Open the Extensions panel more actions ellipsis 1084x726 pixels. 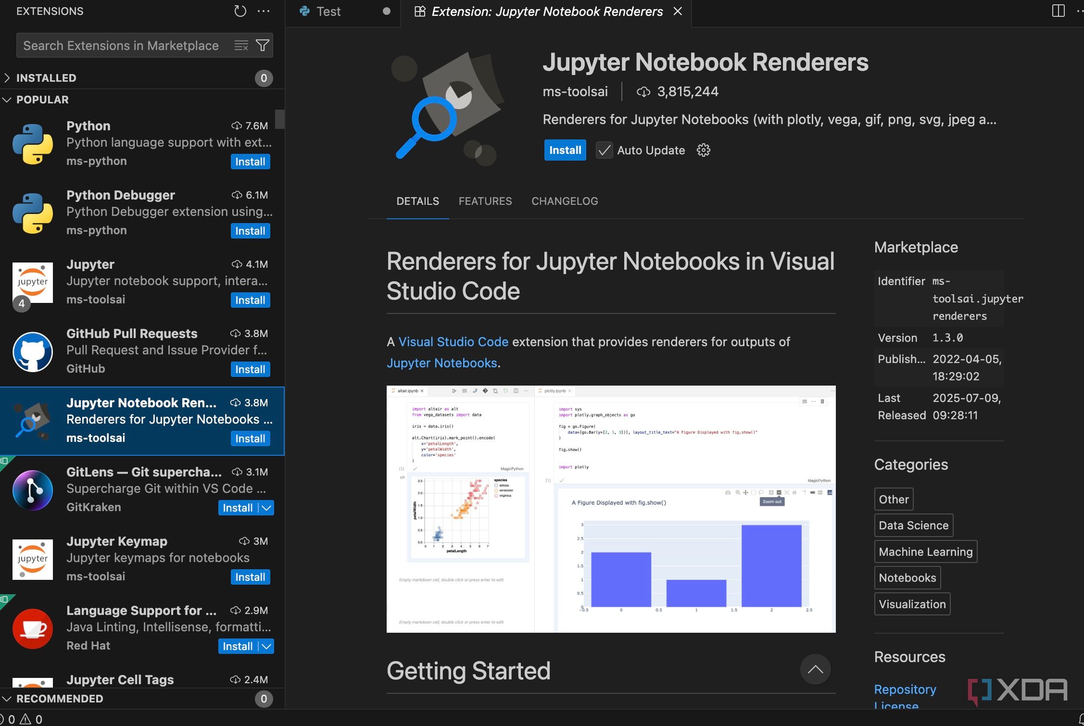pos(264,11)
